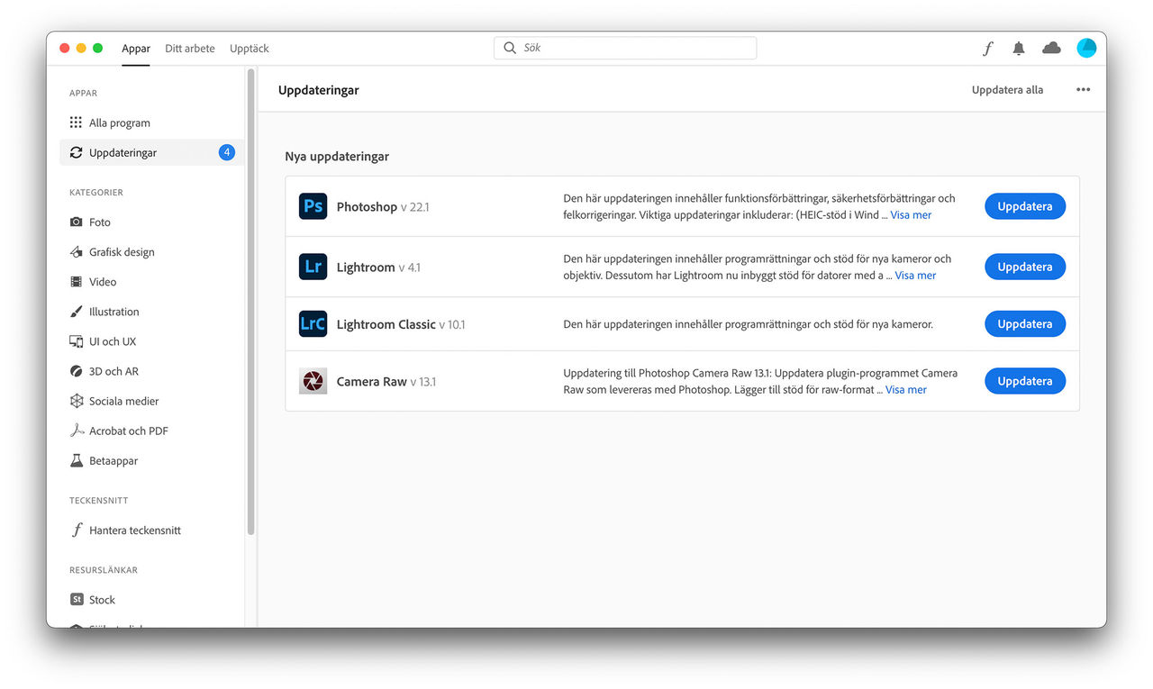
Task: Click the Camera Raw app icon
Action: [x=313, y=381]
